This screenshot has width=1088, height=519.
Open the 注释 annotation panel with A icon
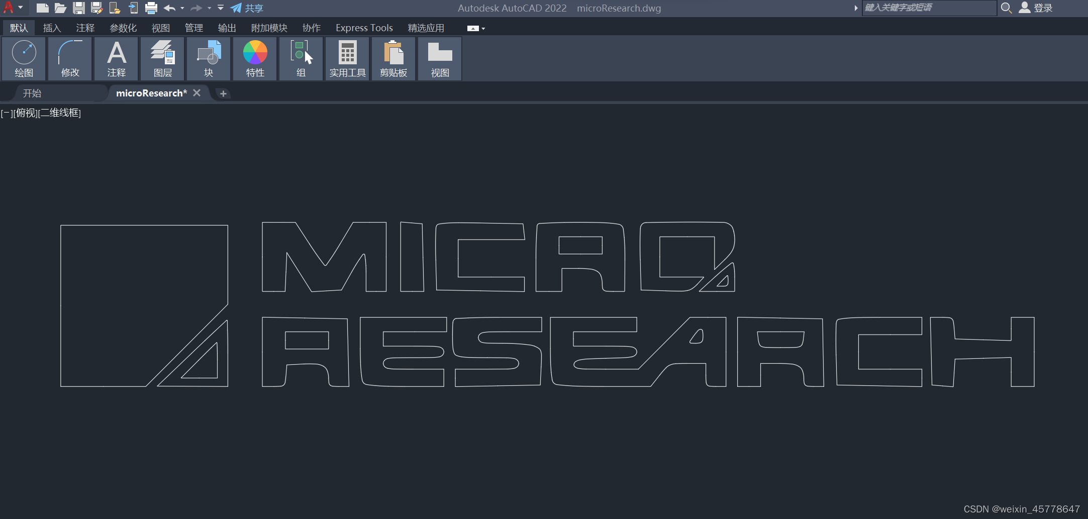pyautogui.click(x=117, y=59)
